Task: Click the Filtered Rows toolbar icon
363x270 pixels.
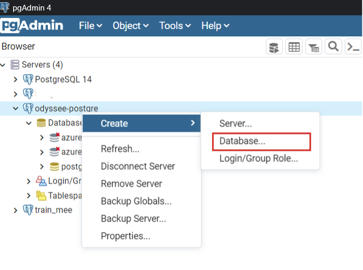Action: click(314, 47)
